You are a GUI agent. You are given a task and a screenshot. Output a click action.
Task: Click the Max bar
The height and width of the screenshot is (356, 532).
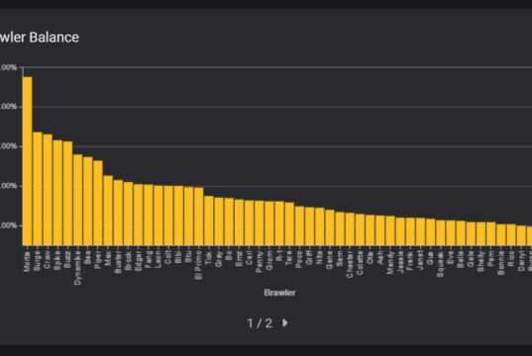point(108,211)
